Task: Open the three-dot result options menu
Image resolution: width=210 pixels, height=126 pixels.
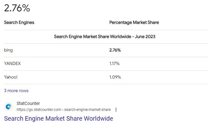Action: click(116, 110)
